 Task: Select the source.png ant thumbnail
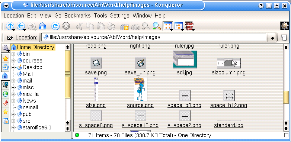141,89
